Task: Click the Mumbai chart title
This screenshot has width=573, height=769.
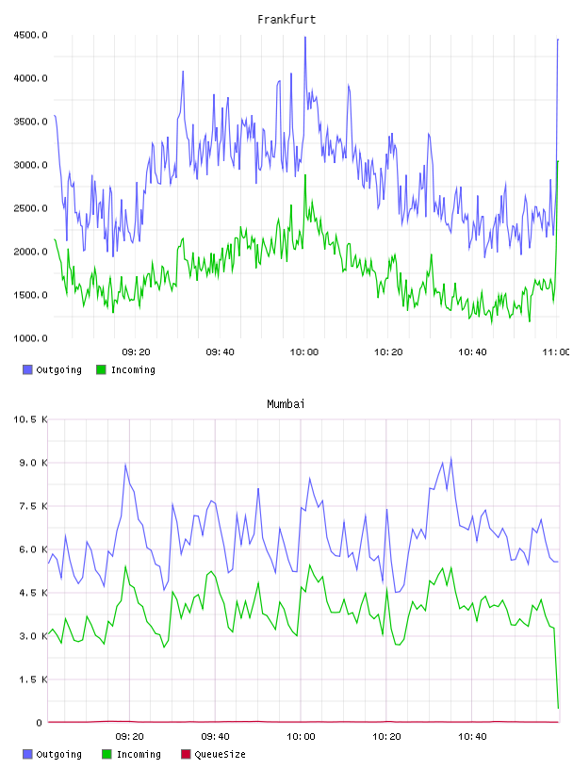Action: pyautogui.click(x=286, y=404)
